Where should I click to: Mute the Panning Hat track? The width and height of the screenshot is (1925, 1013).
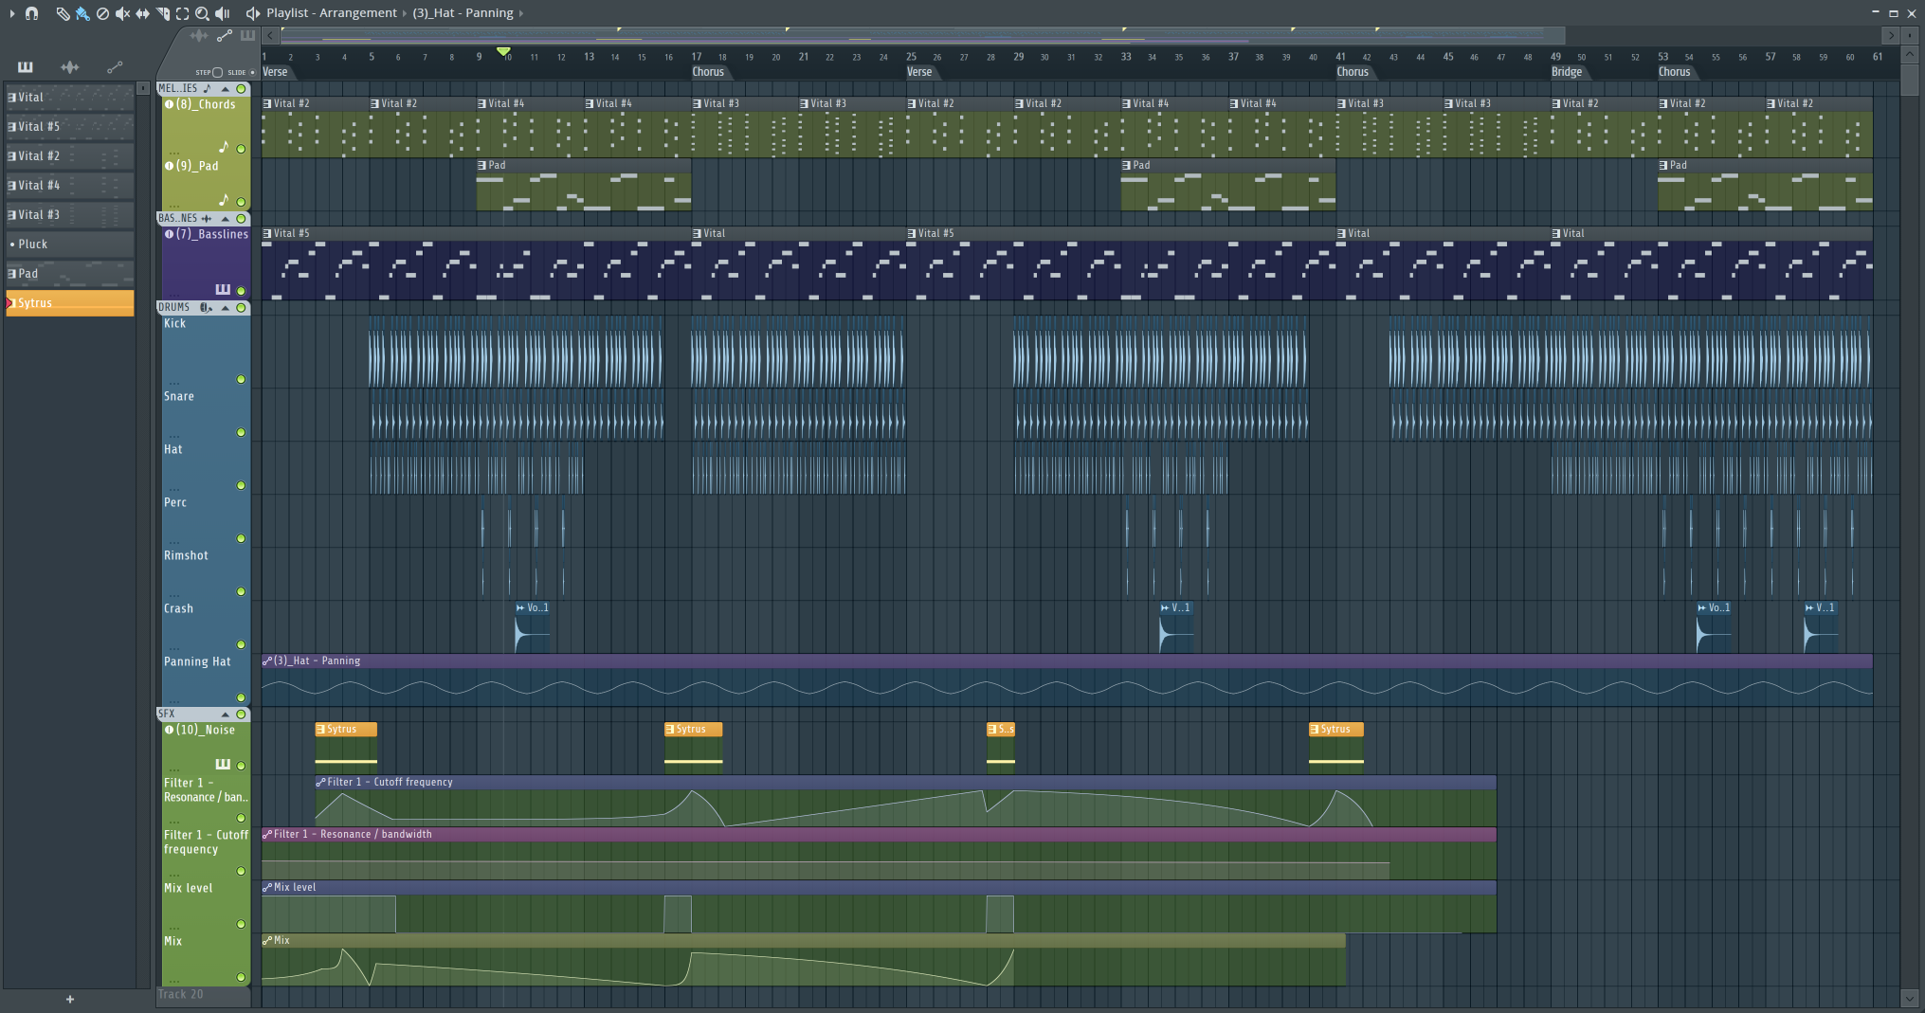point(241,697)
